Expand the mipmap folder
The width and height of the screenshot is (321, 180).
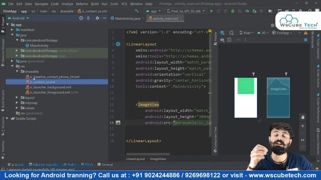pos(17,103)
